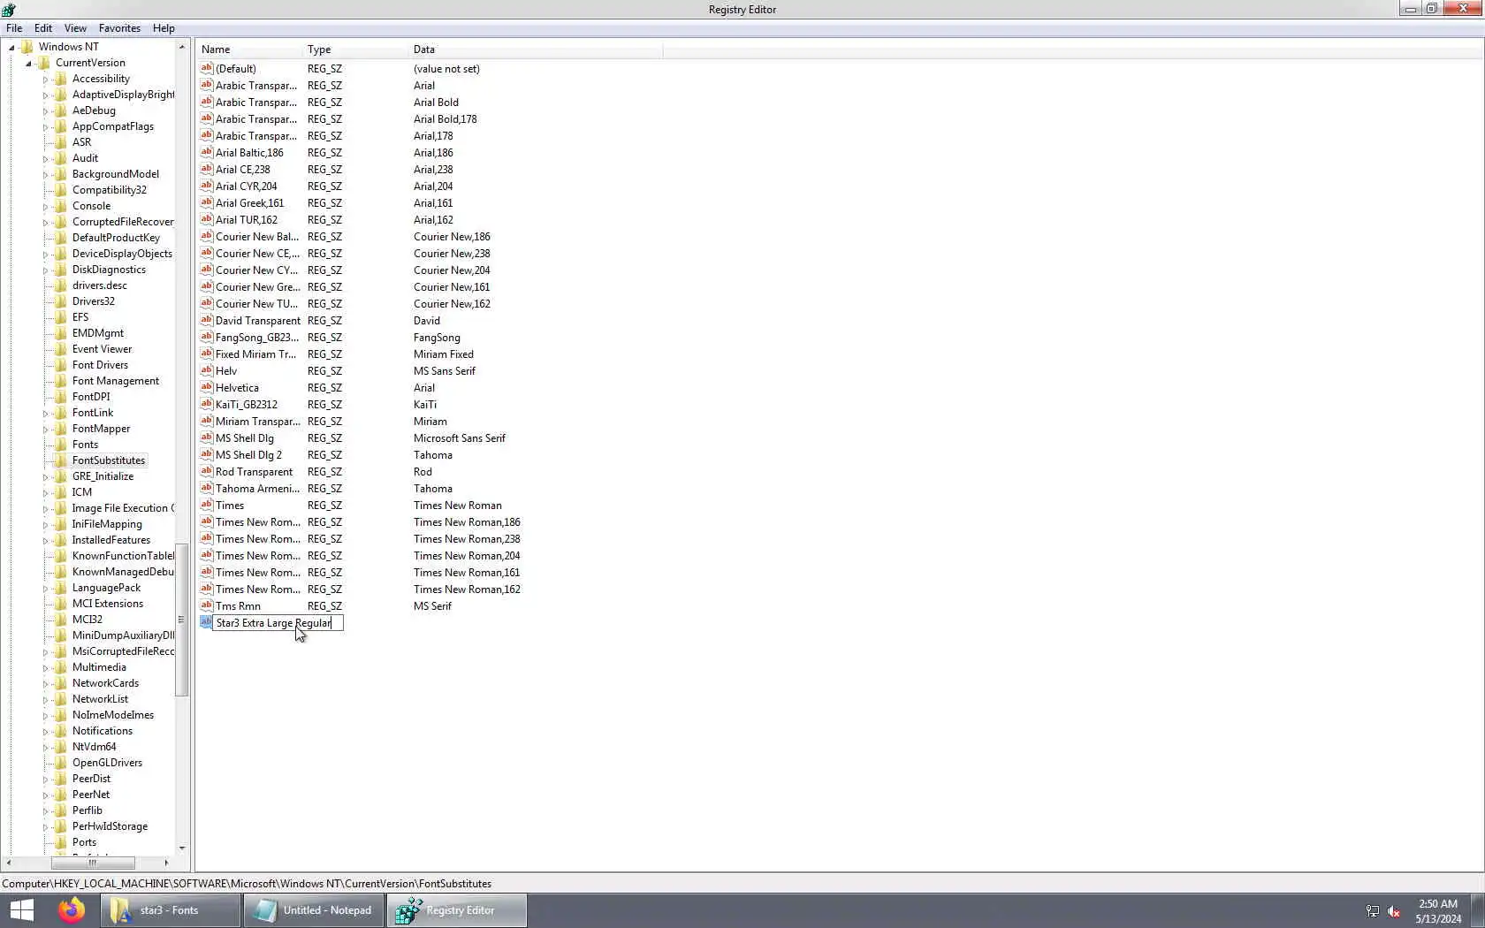Viewport: 1485px width, 928px height.
Task: Open the Edit menu
Action: tap(42, 28)
